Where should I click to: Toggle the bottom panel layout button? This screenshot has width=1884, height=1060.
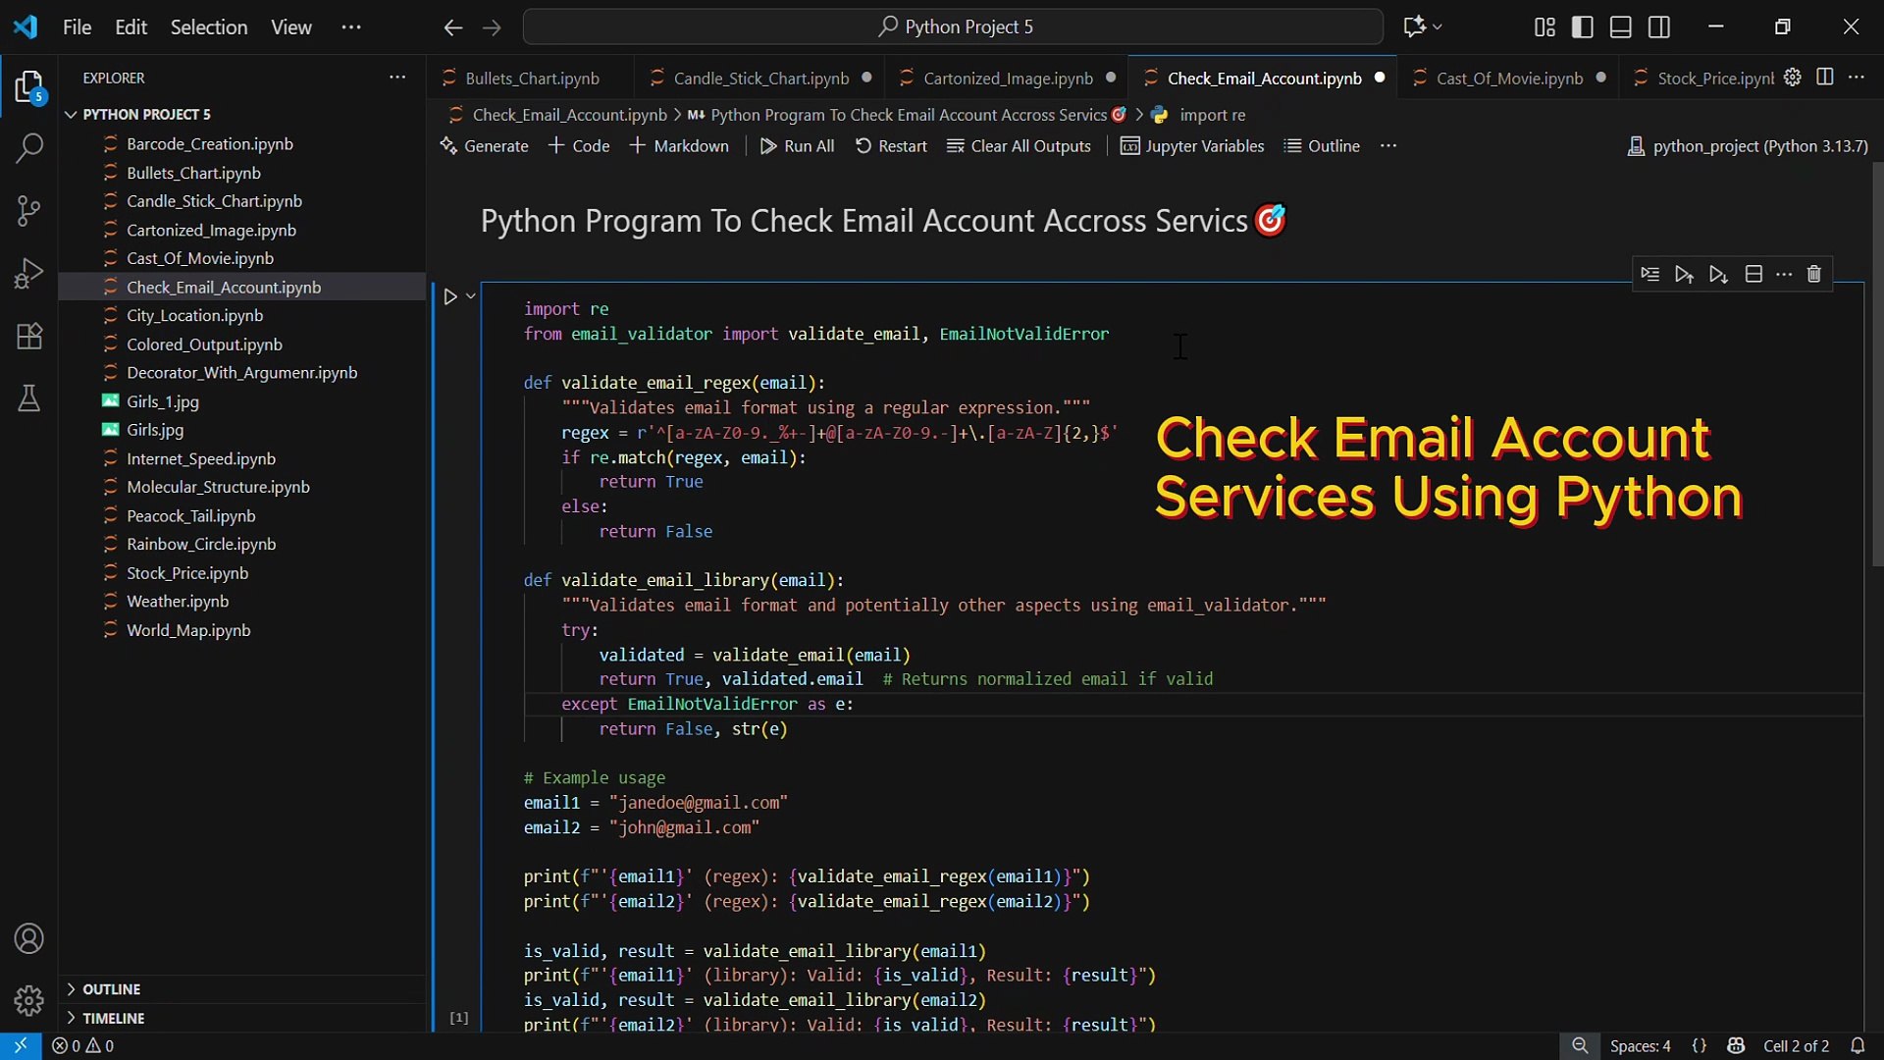coord(1620,26)
